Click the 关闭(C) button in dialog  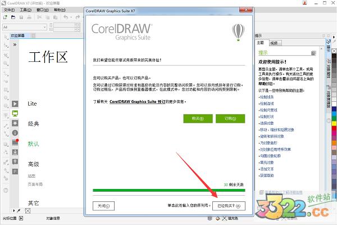pyautogui.click(x=103, y=206)
